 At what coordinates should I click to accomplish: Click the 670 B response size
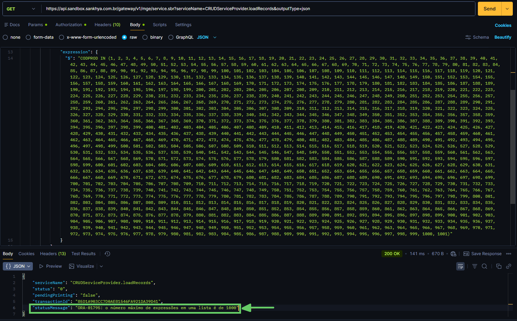[438, 254]
